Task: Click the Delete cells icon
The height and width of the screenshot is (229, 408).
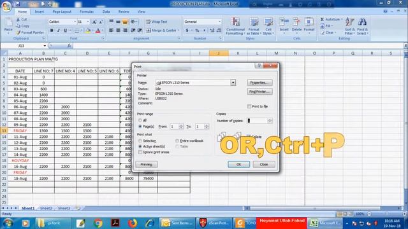Action: coord(296,22)
